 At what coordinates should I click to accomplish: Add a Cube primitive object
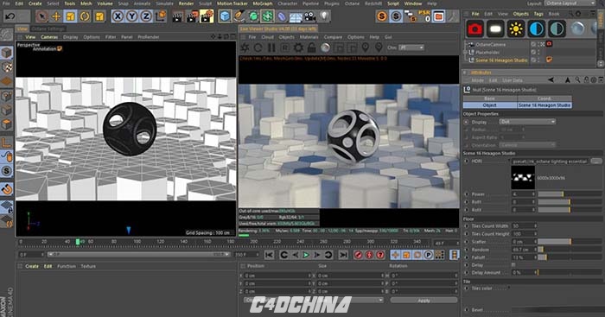click(x=225, y=16)
